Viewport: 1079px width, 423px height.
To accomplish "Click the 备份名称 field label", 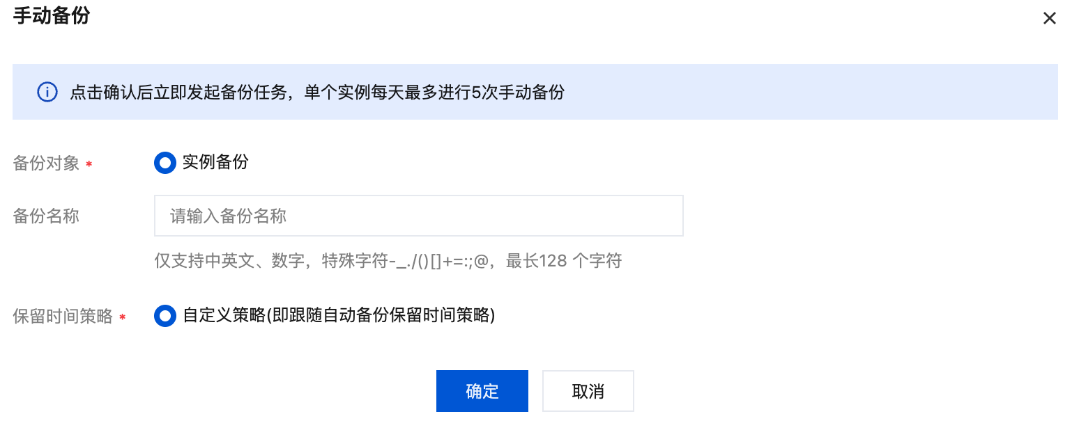I will [47, 216].
